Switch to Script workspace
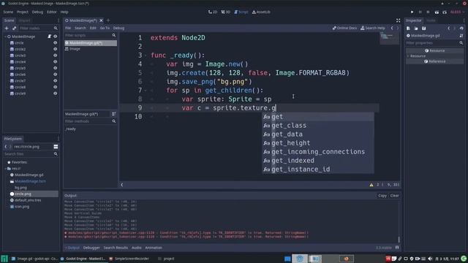The width and height of the screenshot is (468, 263). point(241,12)
